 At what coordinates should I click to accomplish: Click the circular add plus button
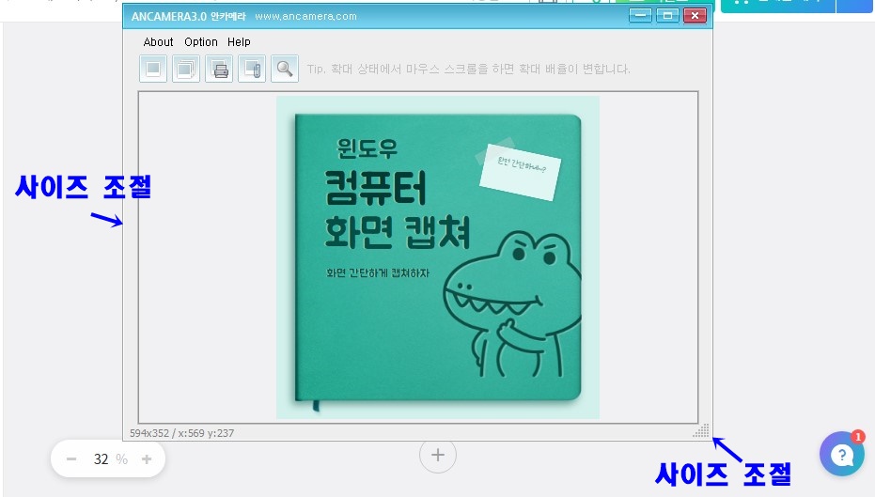tap(438, 455)
